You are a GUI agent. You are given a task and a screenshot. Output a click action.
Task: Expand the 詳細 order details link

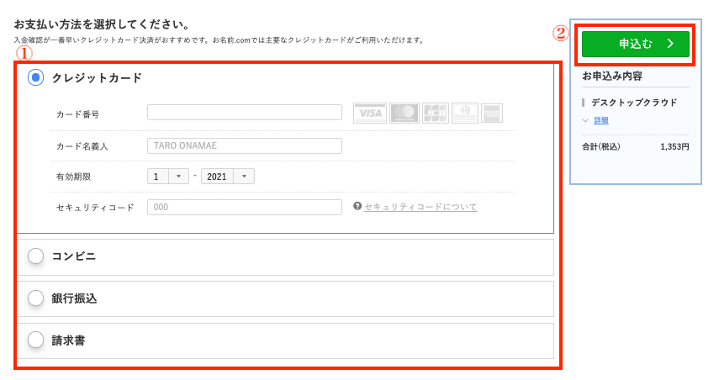601,120
